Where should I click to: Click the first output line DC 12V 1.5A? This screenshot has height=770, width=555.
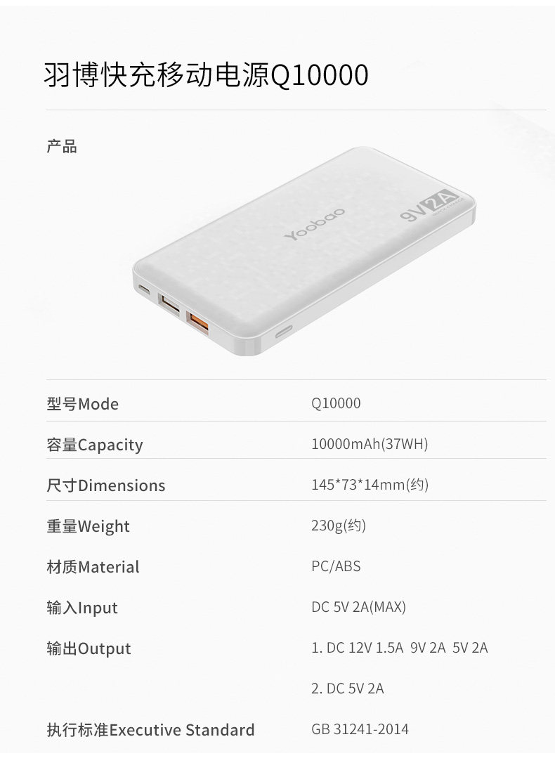(x=400, y=648)
